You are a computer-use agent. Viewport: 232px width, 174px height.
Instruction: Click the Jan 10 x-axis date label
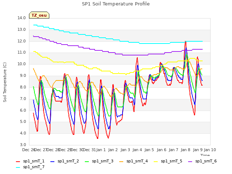(x=210, y=150)
